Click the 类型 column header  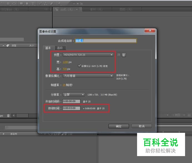(14, 46)
